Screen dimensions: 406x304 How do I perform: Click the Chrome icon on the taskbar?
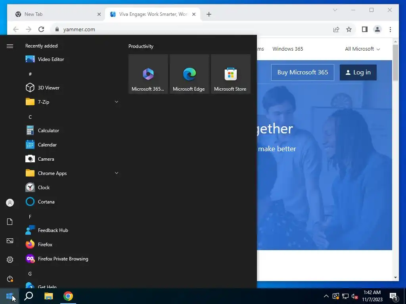click(x=68, y=296)
